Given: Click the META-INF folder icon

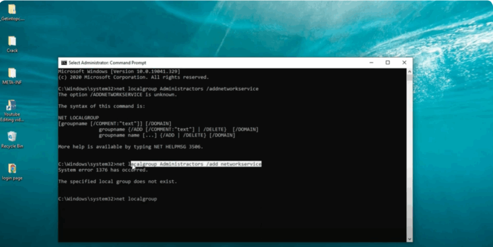Looking at the screenshot, I should (12, 73).
